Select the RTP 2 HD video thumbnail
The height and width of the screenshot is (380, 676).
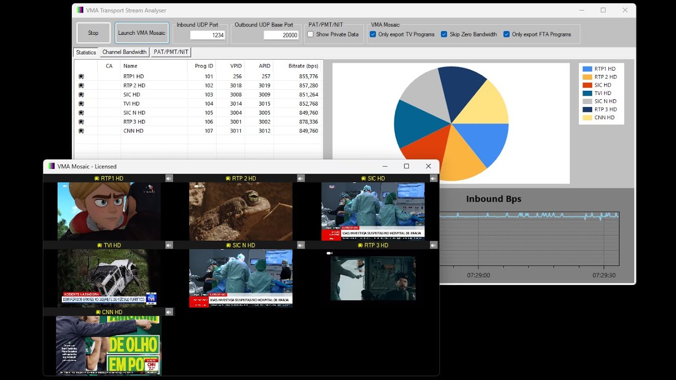[241, 212]
